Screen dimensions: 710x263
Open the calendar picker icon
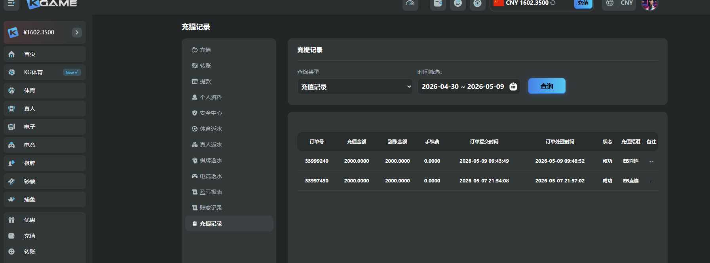pyautogui.click(x=513, y=86)
